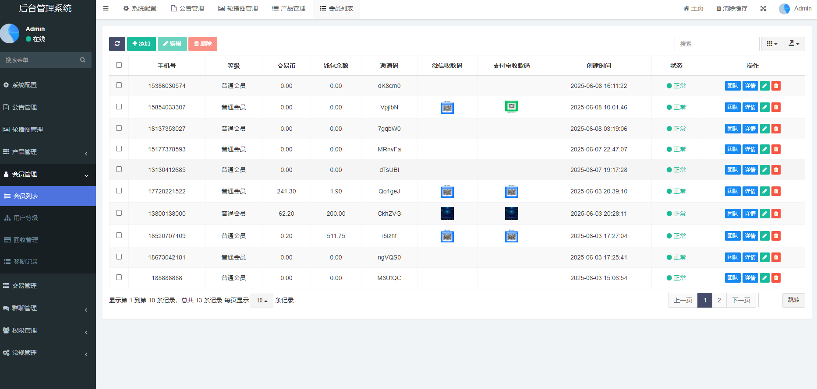Open the export data dropdown

point(794,44)
